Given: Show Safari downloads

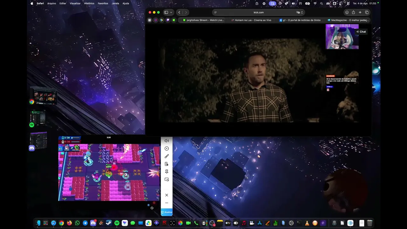Looking at the screenshot, I should (347, 12).
